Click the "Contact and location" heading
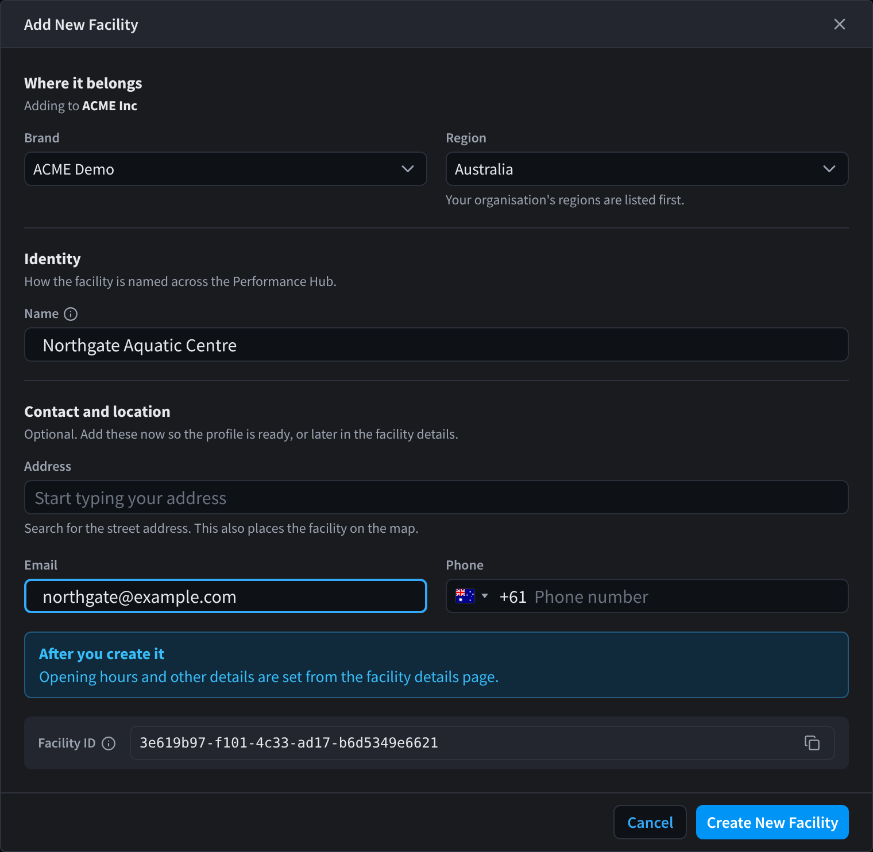873x852 pixels. pos(97,412)
